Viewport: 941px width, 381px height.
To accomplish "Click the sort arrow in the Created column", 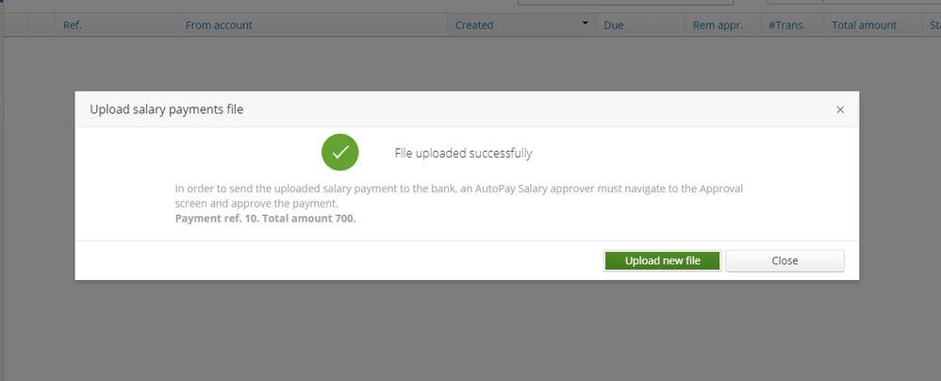I will click(586, 23).
